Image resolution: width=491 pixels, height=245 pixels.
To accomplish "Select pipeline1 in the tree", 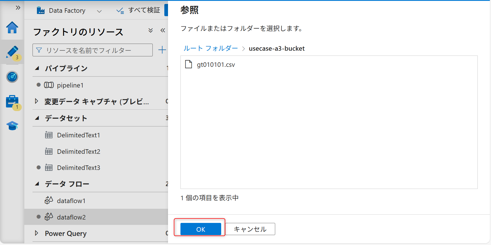I will coord(70,85).
